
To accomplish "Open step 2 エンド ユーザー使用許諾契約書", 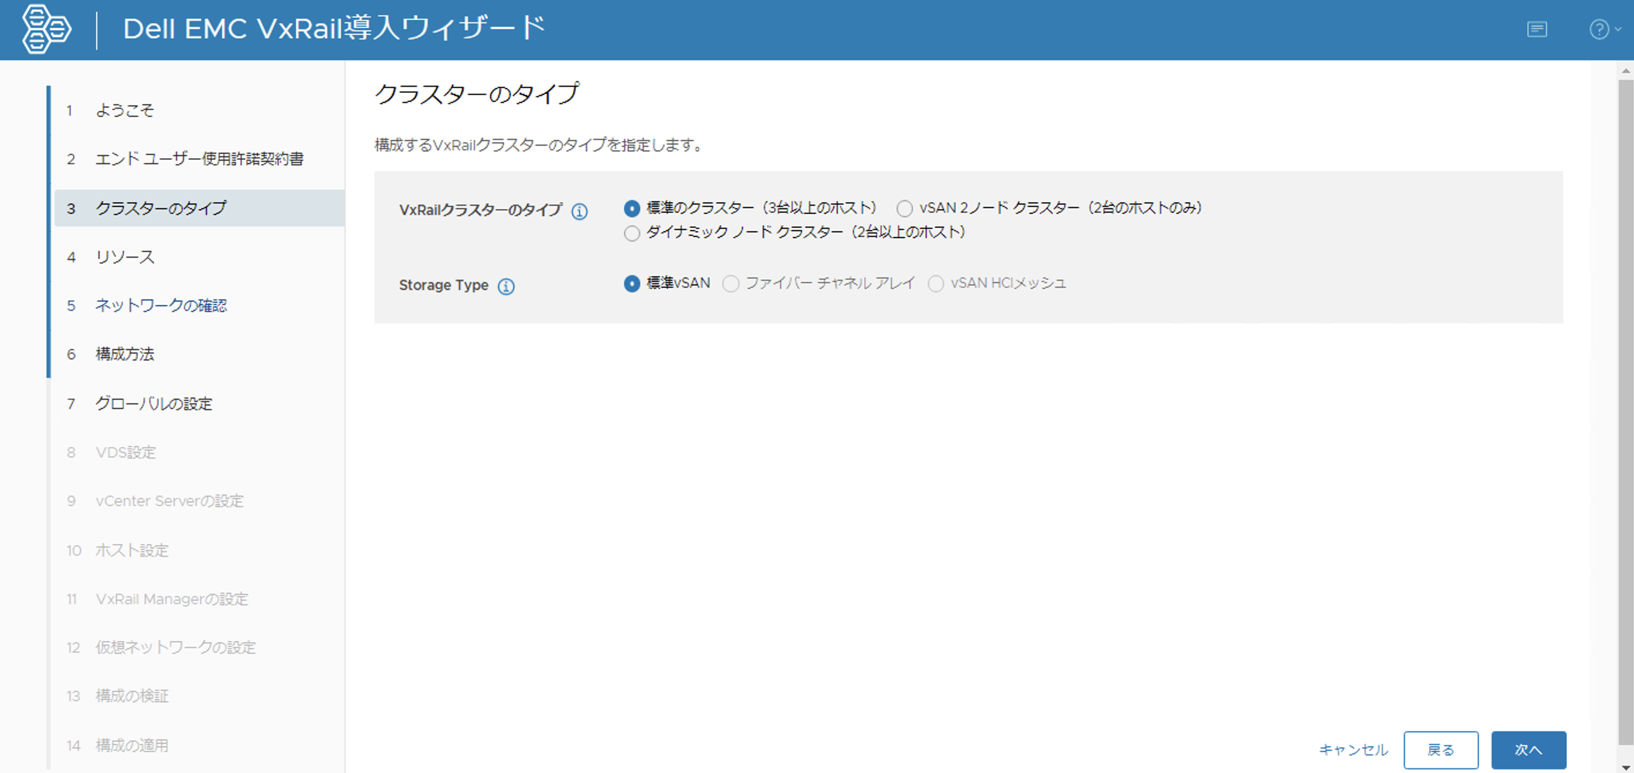I will (199, 158).
